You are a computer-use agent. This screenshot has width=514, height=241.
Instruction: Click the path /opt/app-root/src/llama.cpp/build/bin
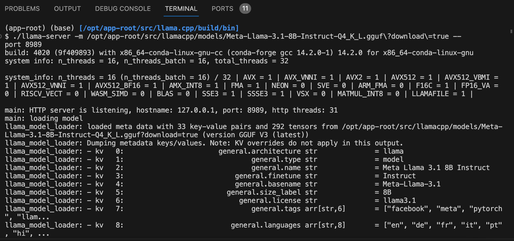(159, 28)
